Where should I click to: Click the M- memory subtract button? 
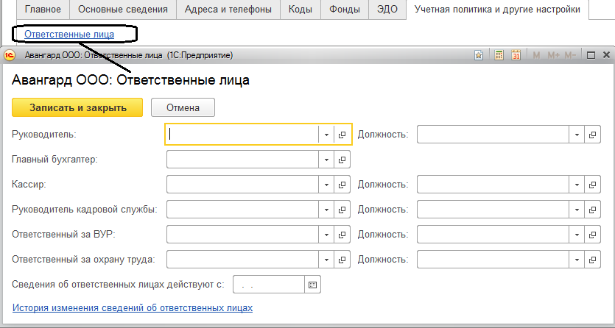570,55
